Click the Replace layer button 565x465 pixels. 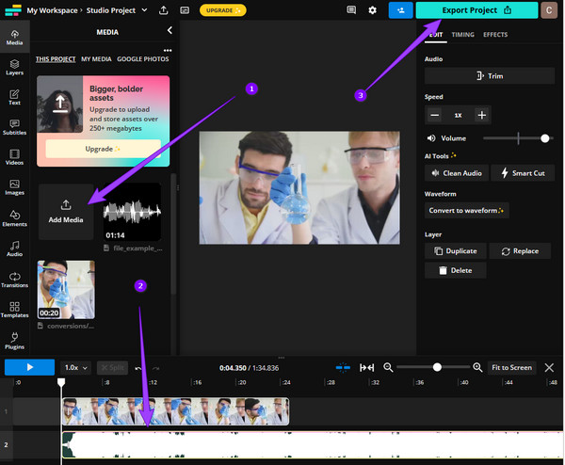(520, 251)
